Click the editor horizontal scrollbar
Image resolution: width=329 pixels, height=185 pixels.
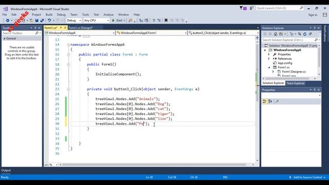pos(154,165)
